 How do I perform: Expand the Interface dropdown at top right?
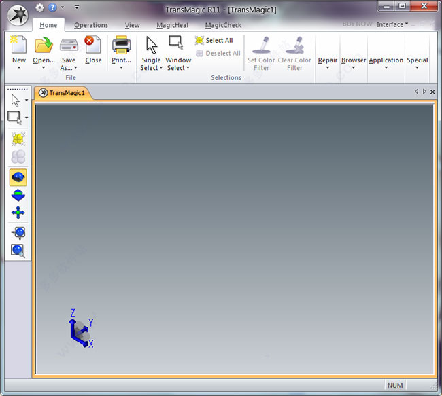pos(392,24)
